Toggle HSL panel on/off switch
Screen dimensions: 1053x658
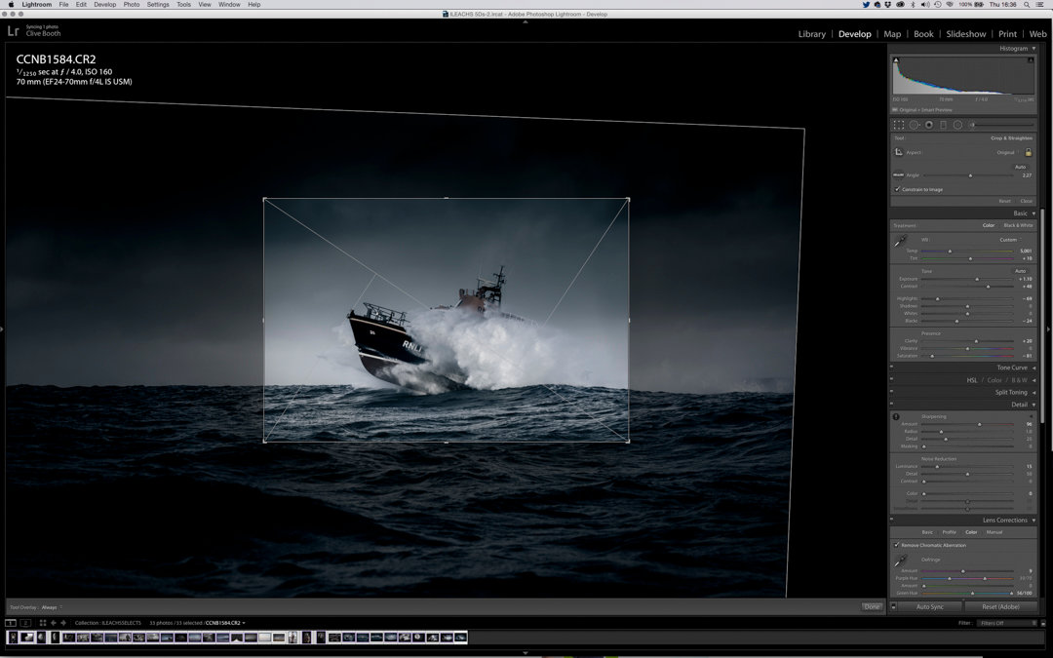(892, 380)
